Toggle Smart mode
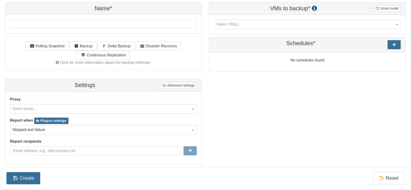Viewport: 411px width, 190px height. point(387,8)
